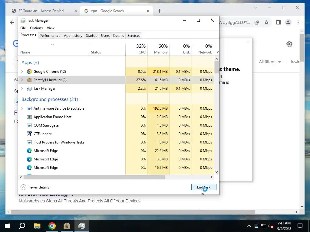Bookmark this page with the star icon
The height and width of the screenshot is (232, 310).
[266, 22]
